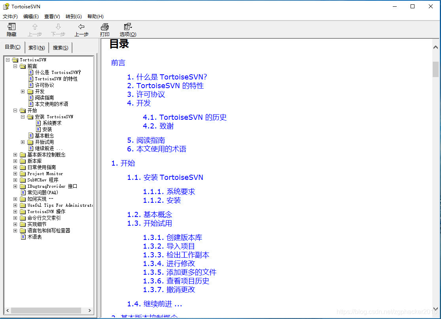Switch to the 搜索(S) tab
The image size is (441, 319).
(61, 48)
